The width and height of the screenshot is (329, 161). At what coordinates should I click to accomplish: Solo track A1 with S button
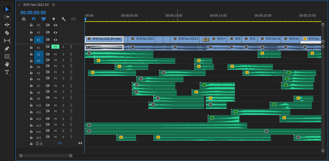click(63, 47)
